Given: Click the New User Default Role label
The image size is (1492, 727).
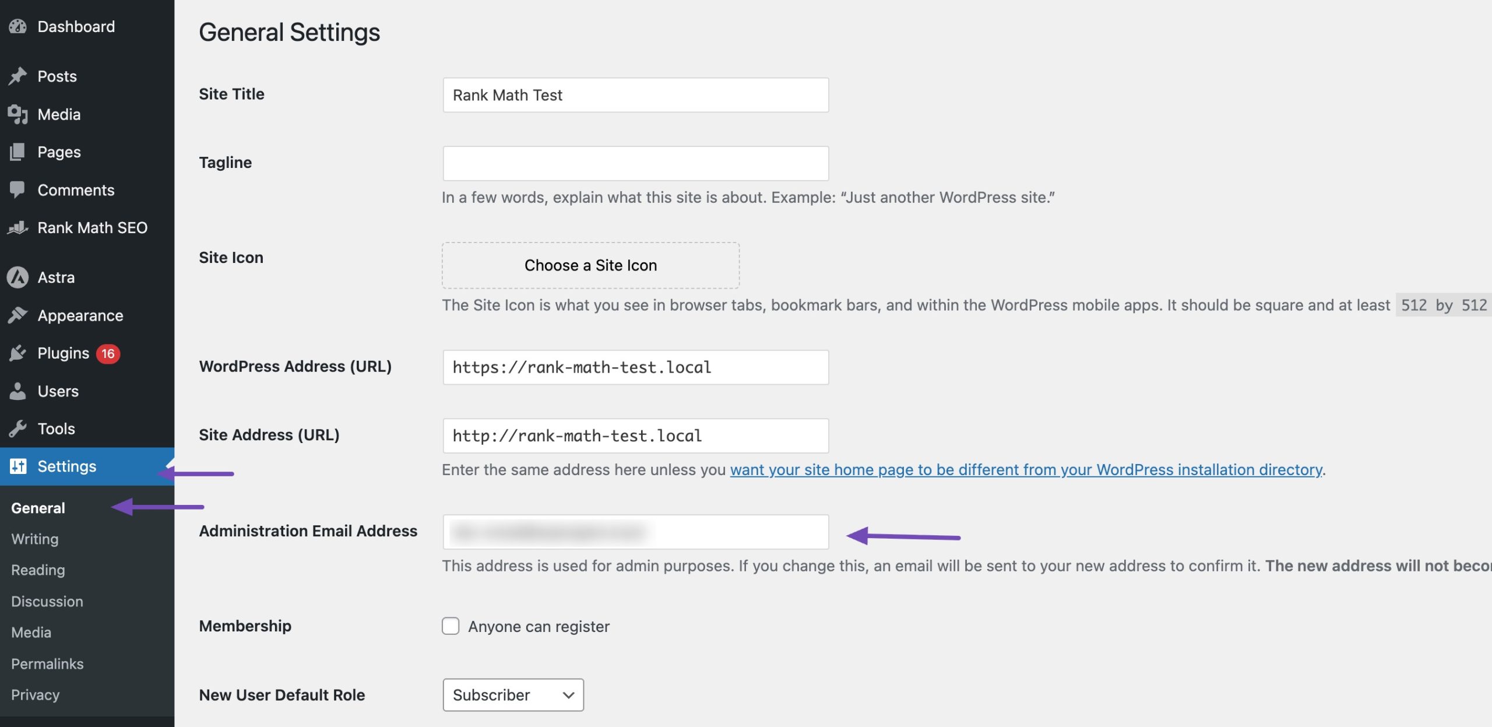Looking at the screenshot, I should [281, 695].
